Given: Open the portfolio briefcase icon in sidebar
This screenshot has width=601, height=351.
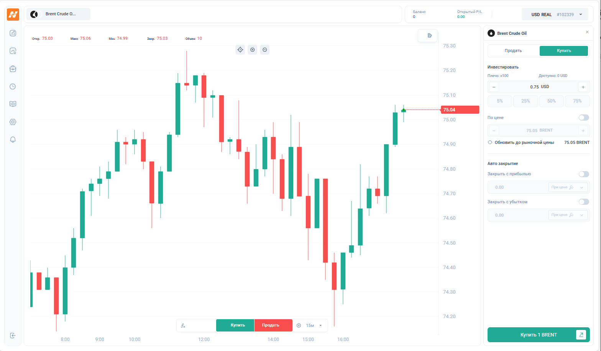Looking at the screenshot, I should coord(13,69).
